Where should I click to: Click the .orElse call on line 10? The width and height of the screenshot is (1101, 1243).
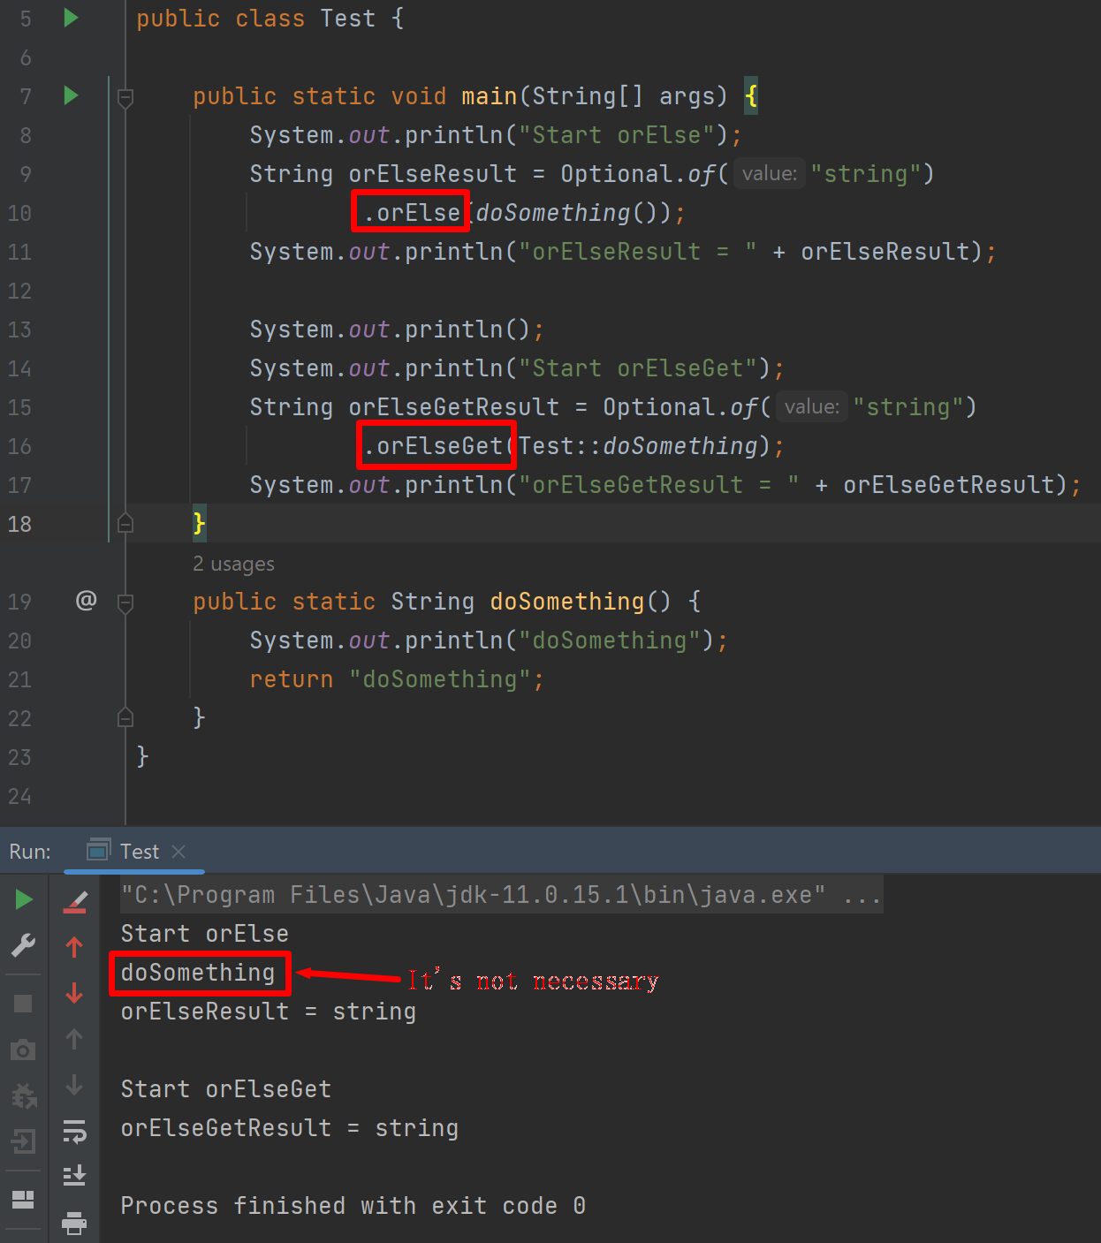click(x=412, y=213)
